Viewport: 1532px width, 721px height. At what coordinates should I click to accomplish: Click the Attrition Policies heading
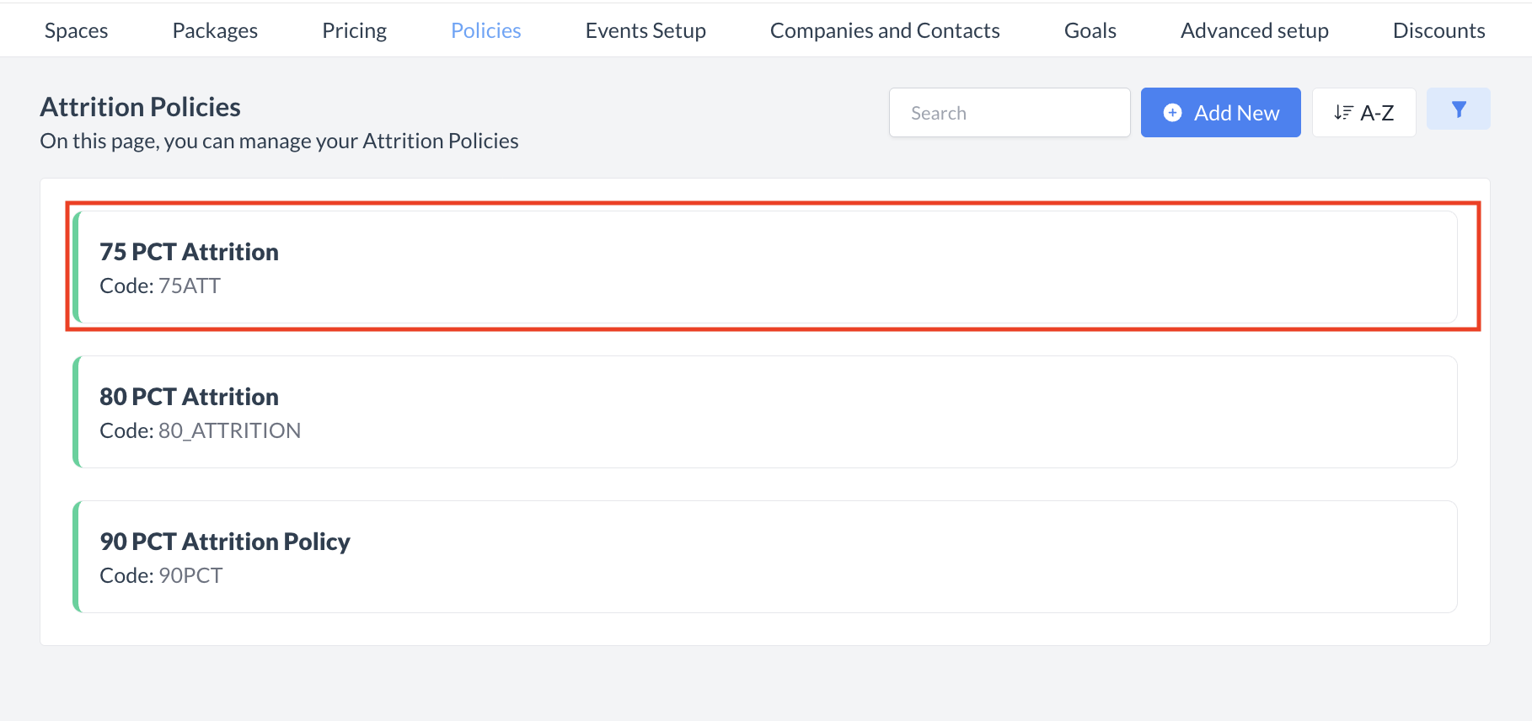141,107
